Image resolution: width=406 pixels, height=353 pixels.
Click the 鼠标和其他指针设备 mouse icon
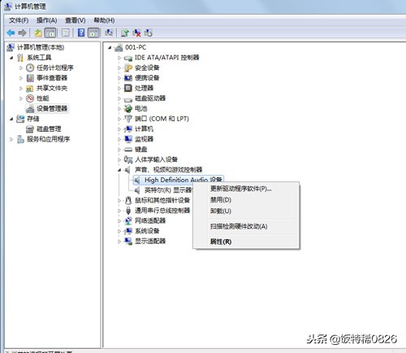point(128,201)
